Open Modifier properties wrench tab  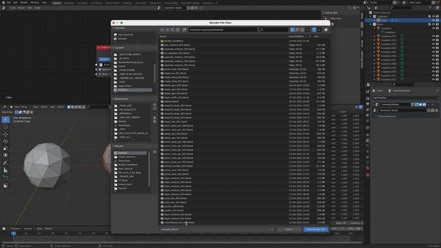367,141
